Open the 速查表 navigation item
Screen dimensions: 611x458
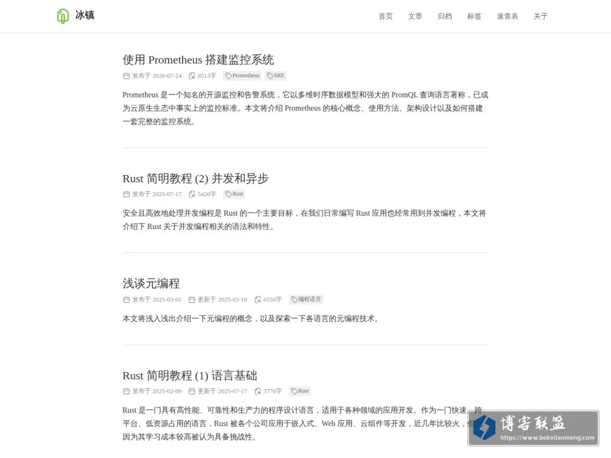508,16
